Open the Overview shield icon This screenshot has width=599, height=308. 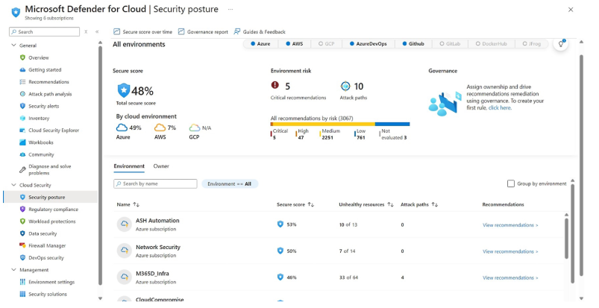(x=22, y=57)
